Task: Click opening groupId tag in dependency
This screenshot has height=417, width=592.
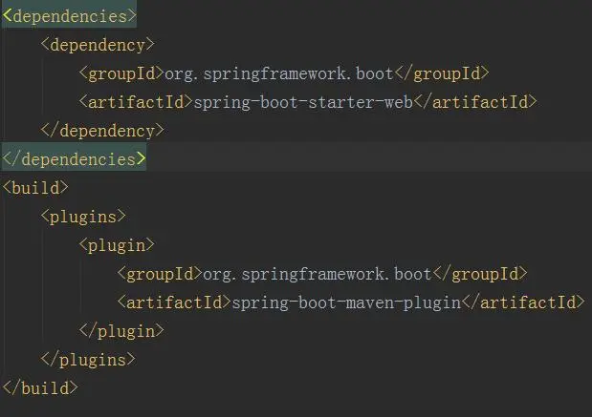Action: point(122,73)
